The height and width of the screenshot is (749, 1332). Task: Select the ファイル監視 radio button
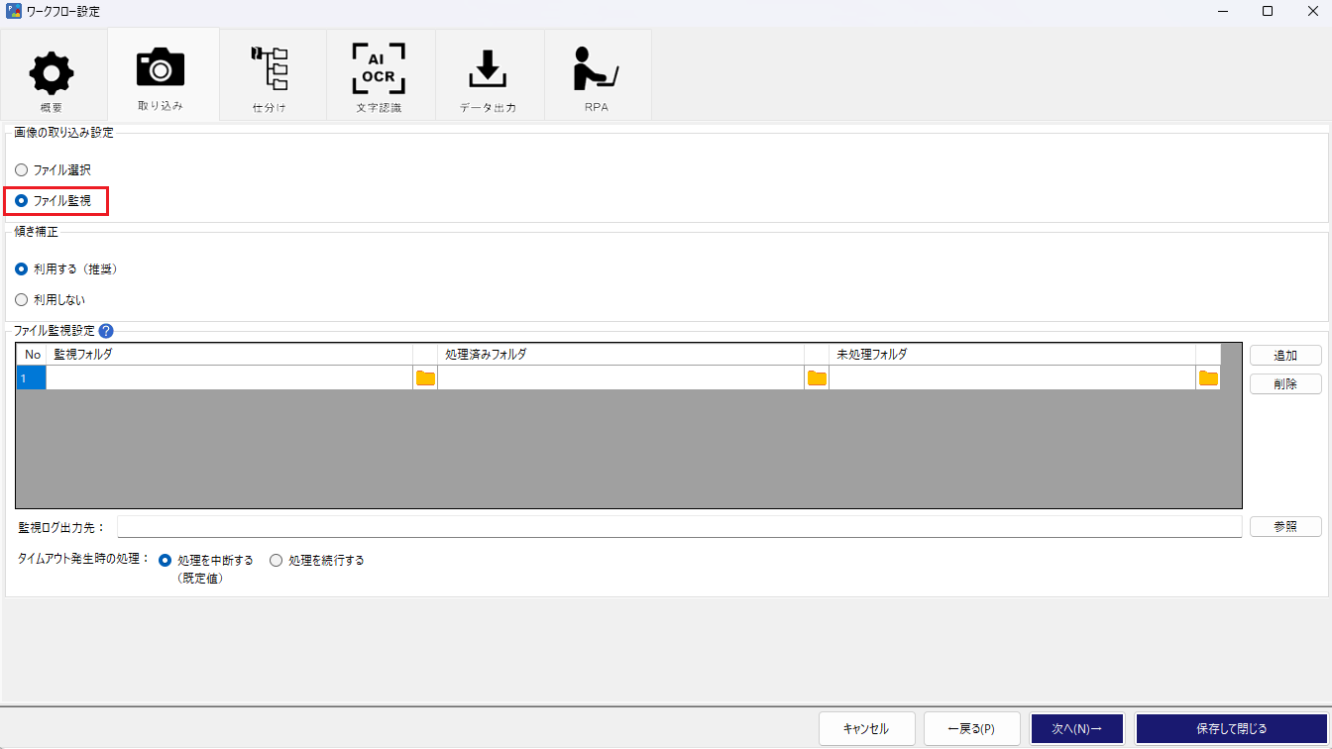coord(22,201)
